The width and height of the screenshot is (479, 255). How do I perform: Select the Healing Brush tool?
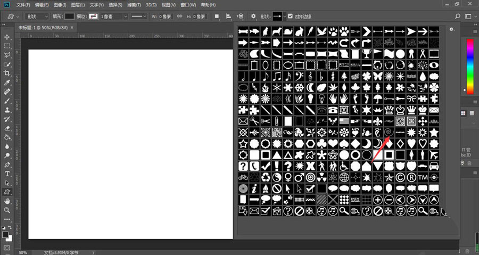7,92
